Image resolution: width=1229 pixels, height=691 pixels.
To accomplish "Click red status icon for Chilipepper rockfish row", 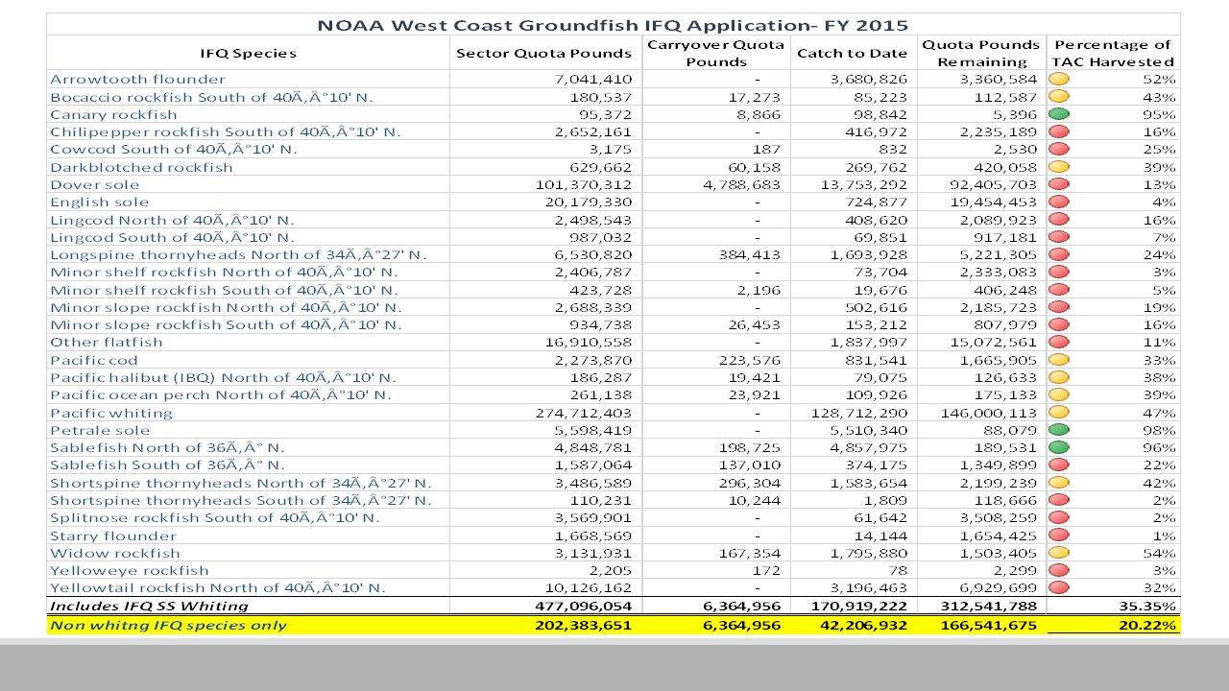I will pos(1060,131).
